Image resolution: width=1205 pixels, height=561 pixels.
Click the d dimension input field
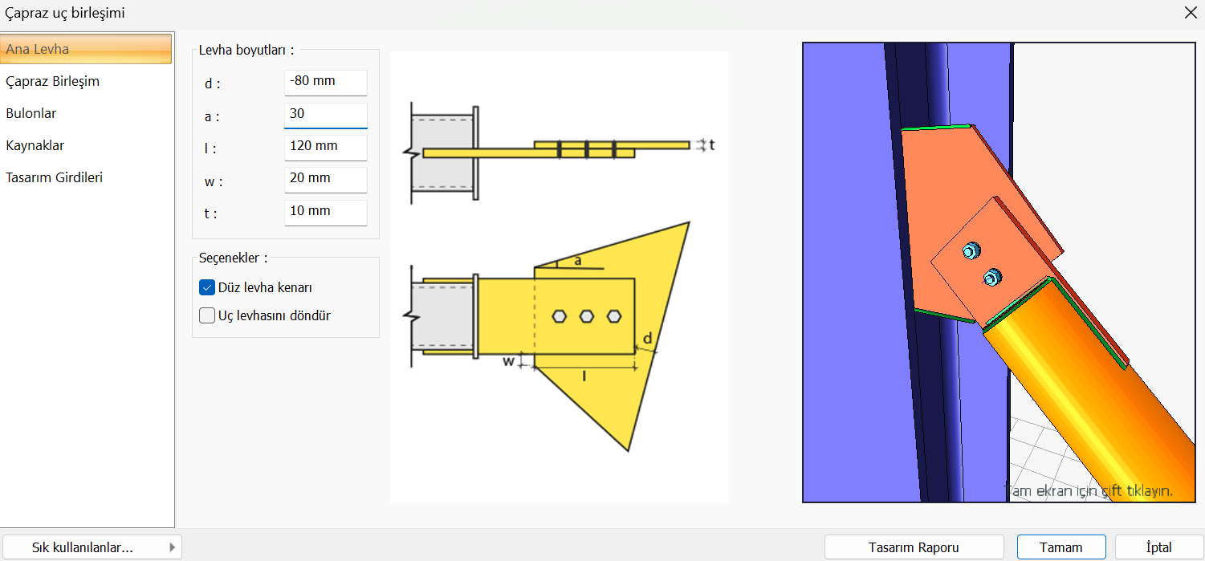[x=325, y=82]
